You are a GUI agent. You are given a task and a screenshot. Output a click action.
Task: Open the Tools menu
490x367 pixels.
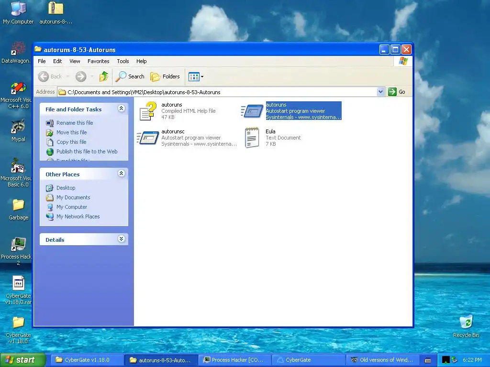[x=123, y=61]
